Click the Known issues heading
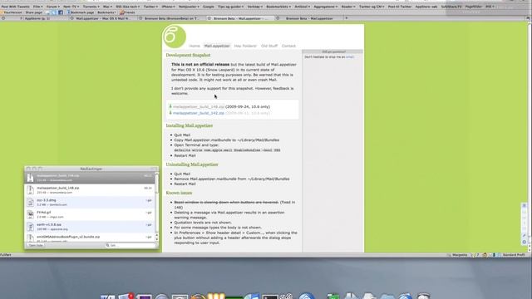 point(179,193)
